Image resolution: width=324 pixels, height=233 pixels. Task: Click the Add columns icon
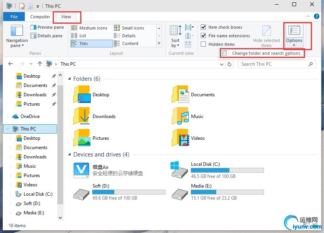tap(189, 36)
